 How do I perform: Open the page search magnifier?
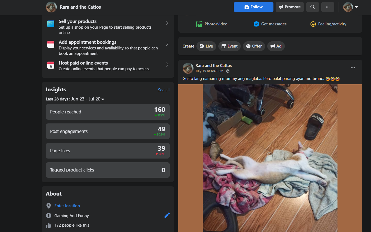313,7
